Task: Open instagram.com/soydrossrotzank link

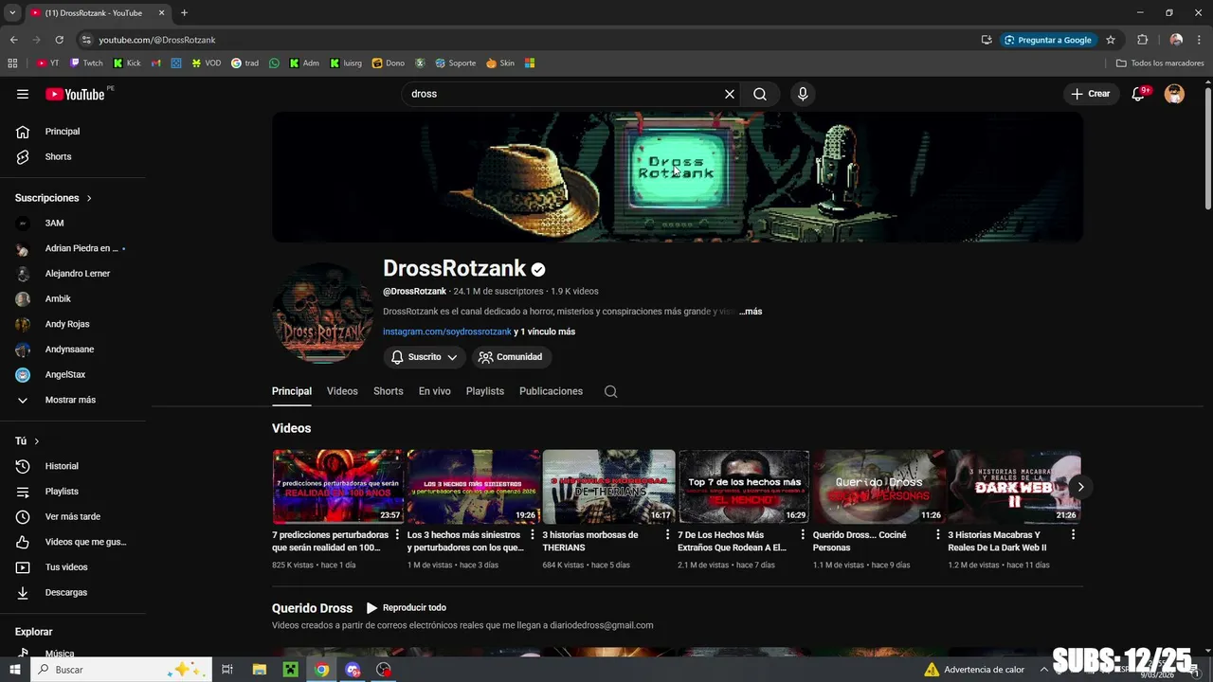Action: pyautogui.click(x=447, y=332)
